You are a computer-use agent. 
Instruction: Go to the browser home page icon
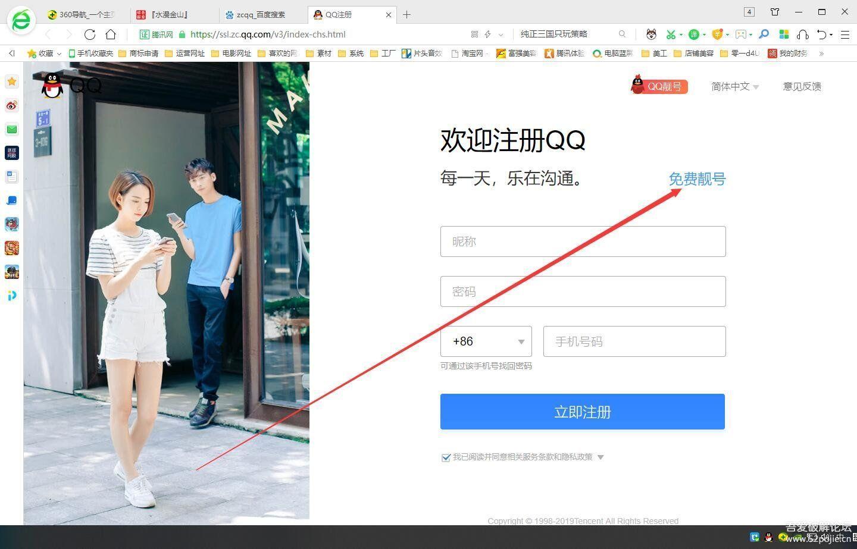tap(111, 34)
